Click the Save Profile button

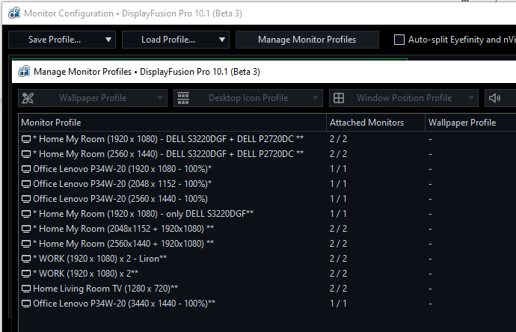[54, 40]
